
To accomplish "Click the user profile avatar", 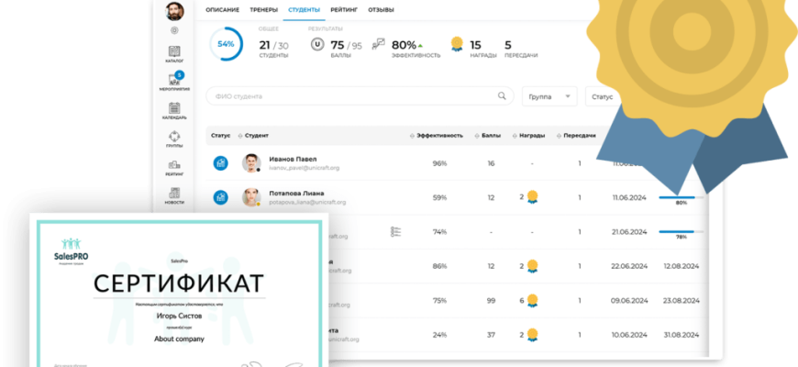I will pos(174,11).
